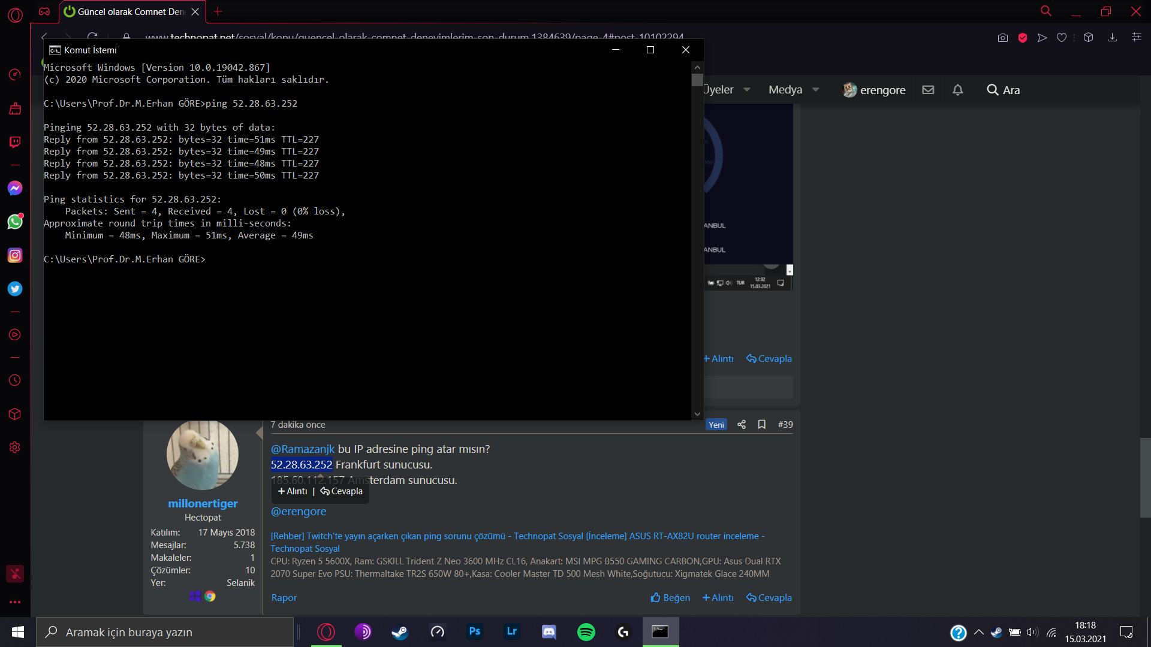This screenshot has width=1151, height=647.
Task: Launch Spotify from the taskbar
Action: (x=586, y=632)
